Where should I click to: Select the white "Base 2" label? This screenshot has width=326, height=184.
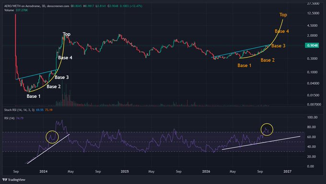(54, 87)
